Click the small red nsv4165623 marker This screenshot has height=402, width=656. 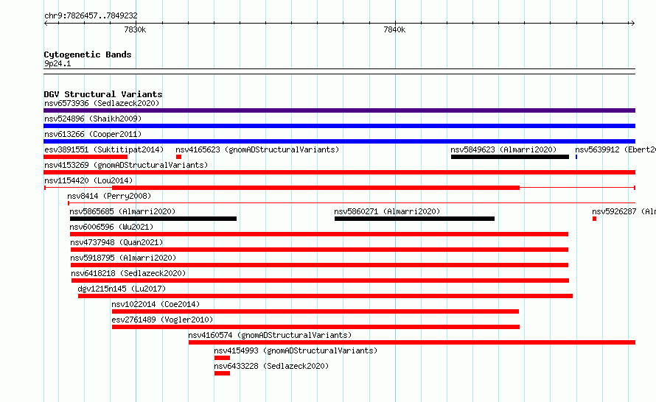[178, 157]
